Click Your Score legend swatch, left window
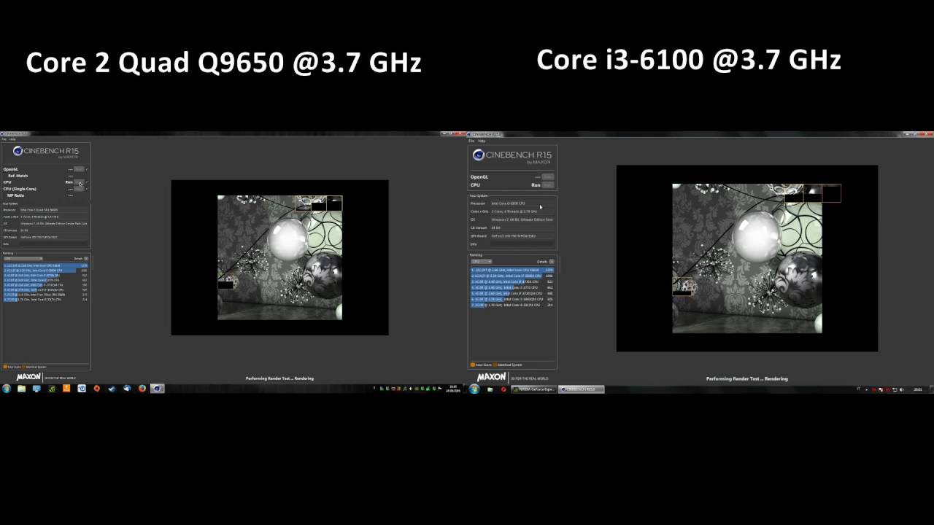The width and height of the screenshot is (934, 525). [5, 367]
